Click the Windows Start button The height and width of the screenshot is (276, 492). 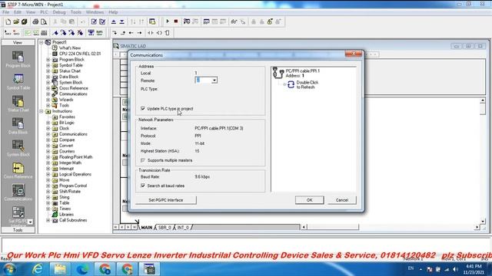(10, 269)
